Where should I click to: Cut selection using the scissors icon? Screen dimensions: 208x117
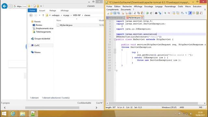pyautogui.click(x=135, y=13)
